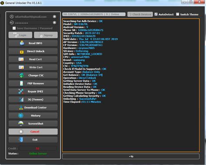Click the NETWORK_LOCKED SIM Info value

coord(89,54)
